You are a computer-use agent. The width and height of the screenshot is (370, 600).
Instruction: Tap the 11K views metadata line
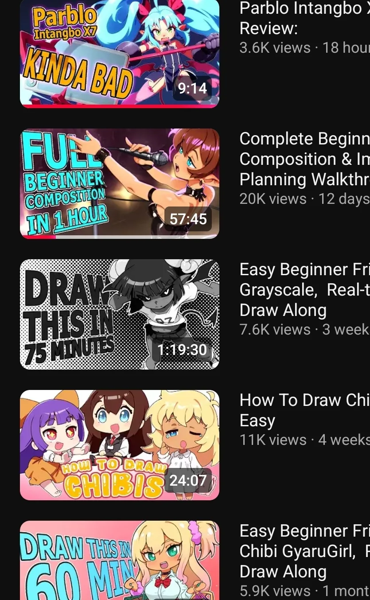(305, 440)
